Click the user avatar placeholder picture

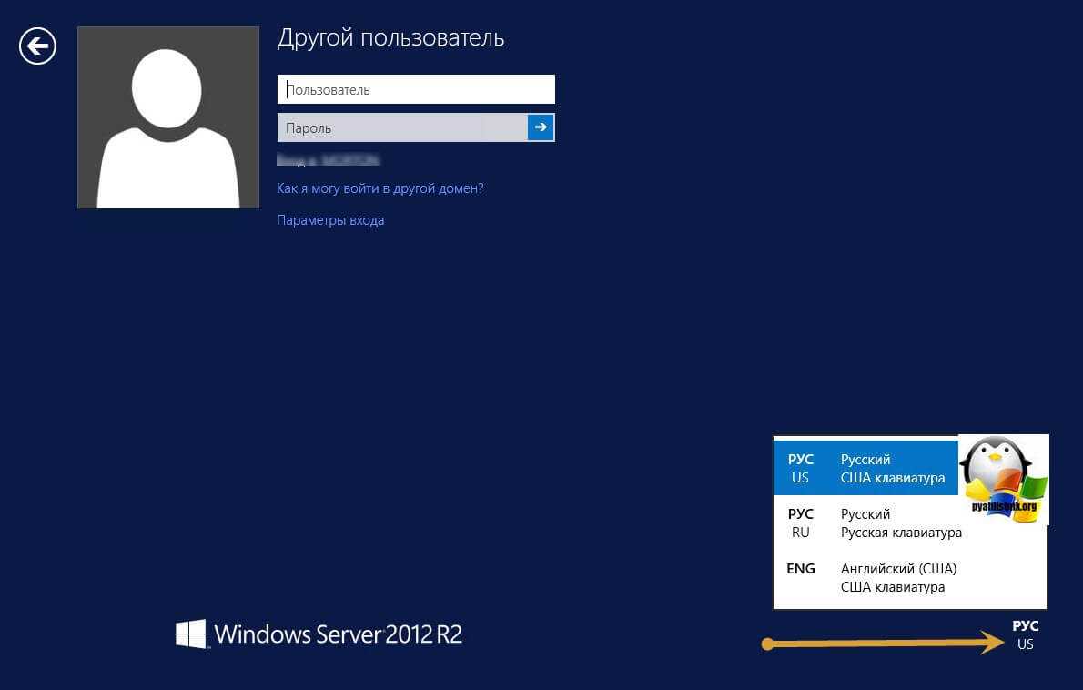tap(168, 117)
